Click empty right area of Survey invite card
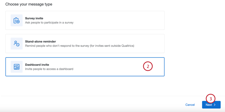The image size is (225, 112). (132, 20)
